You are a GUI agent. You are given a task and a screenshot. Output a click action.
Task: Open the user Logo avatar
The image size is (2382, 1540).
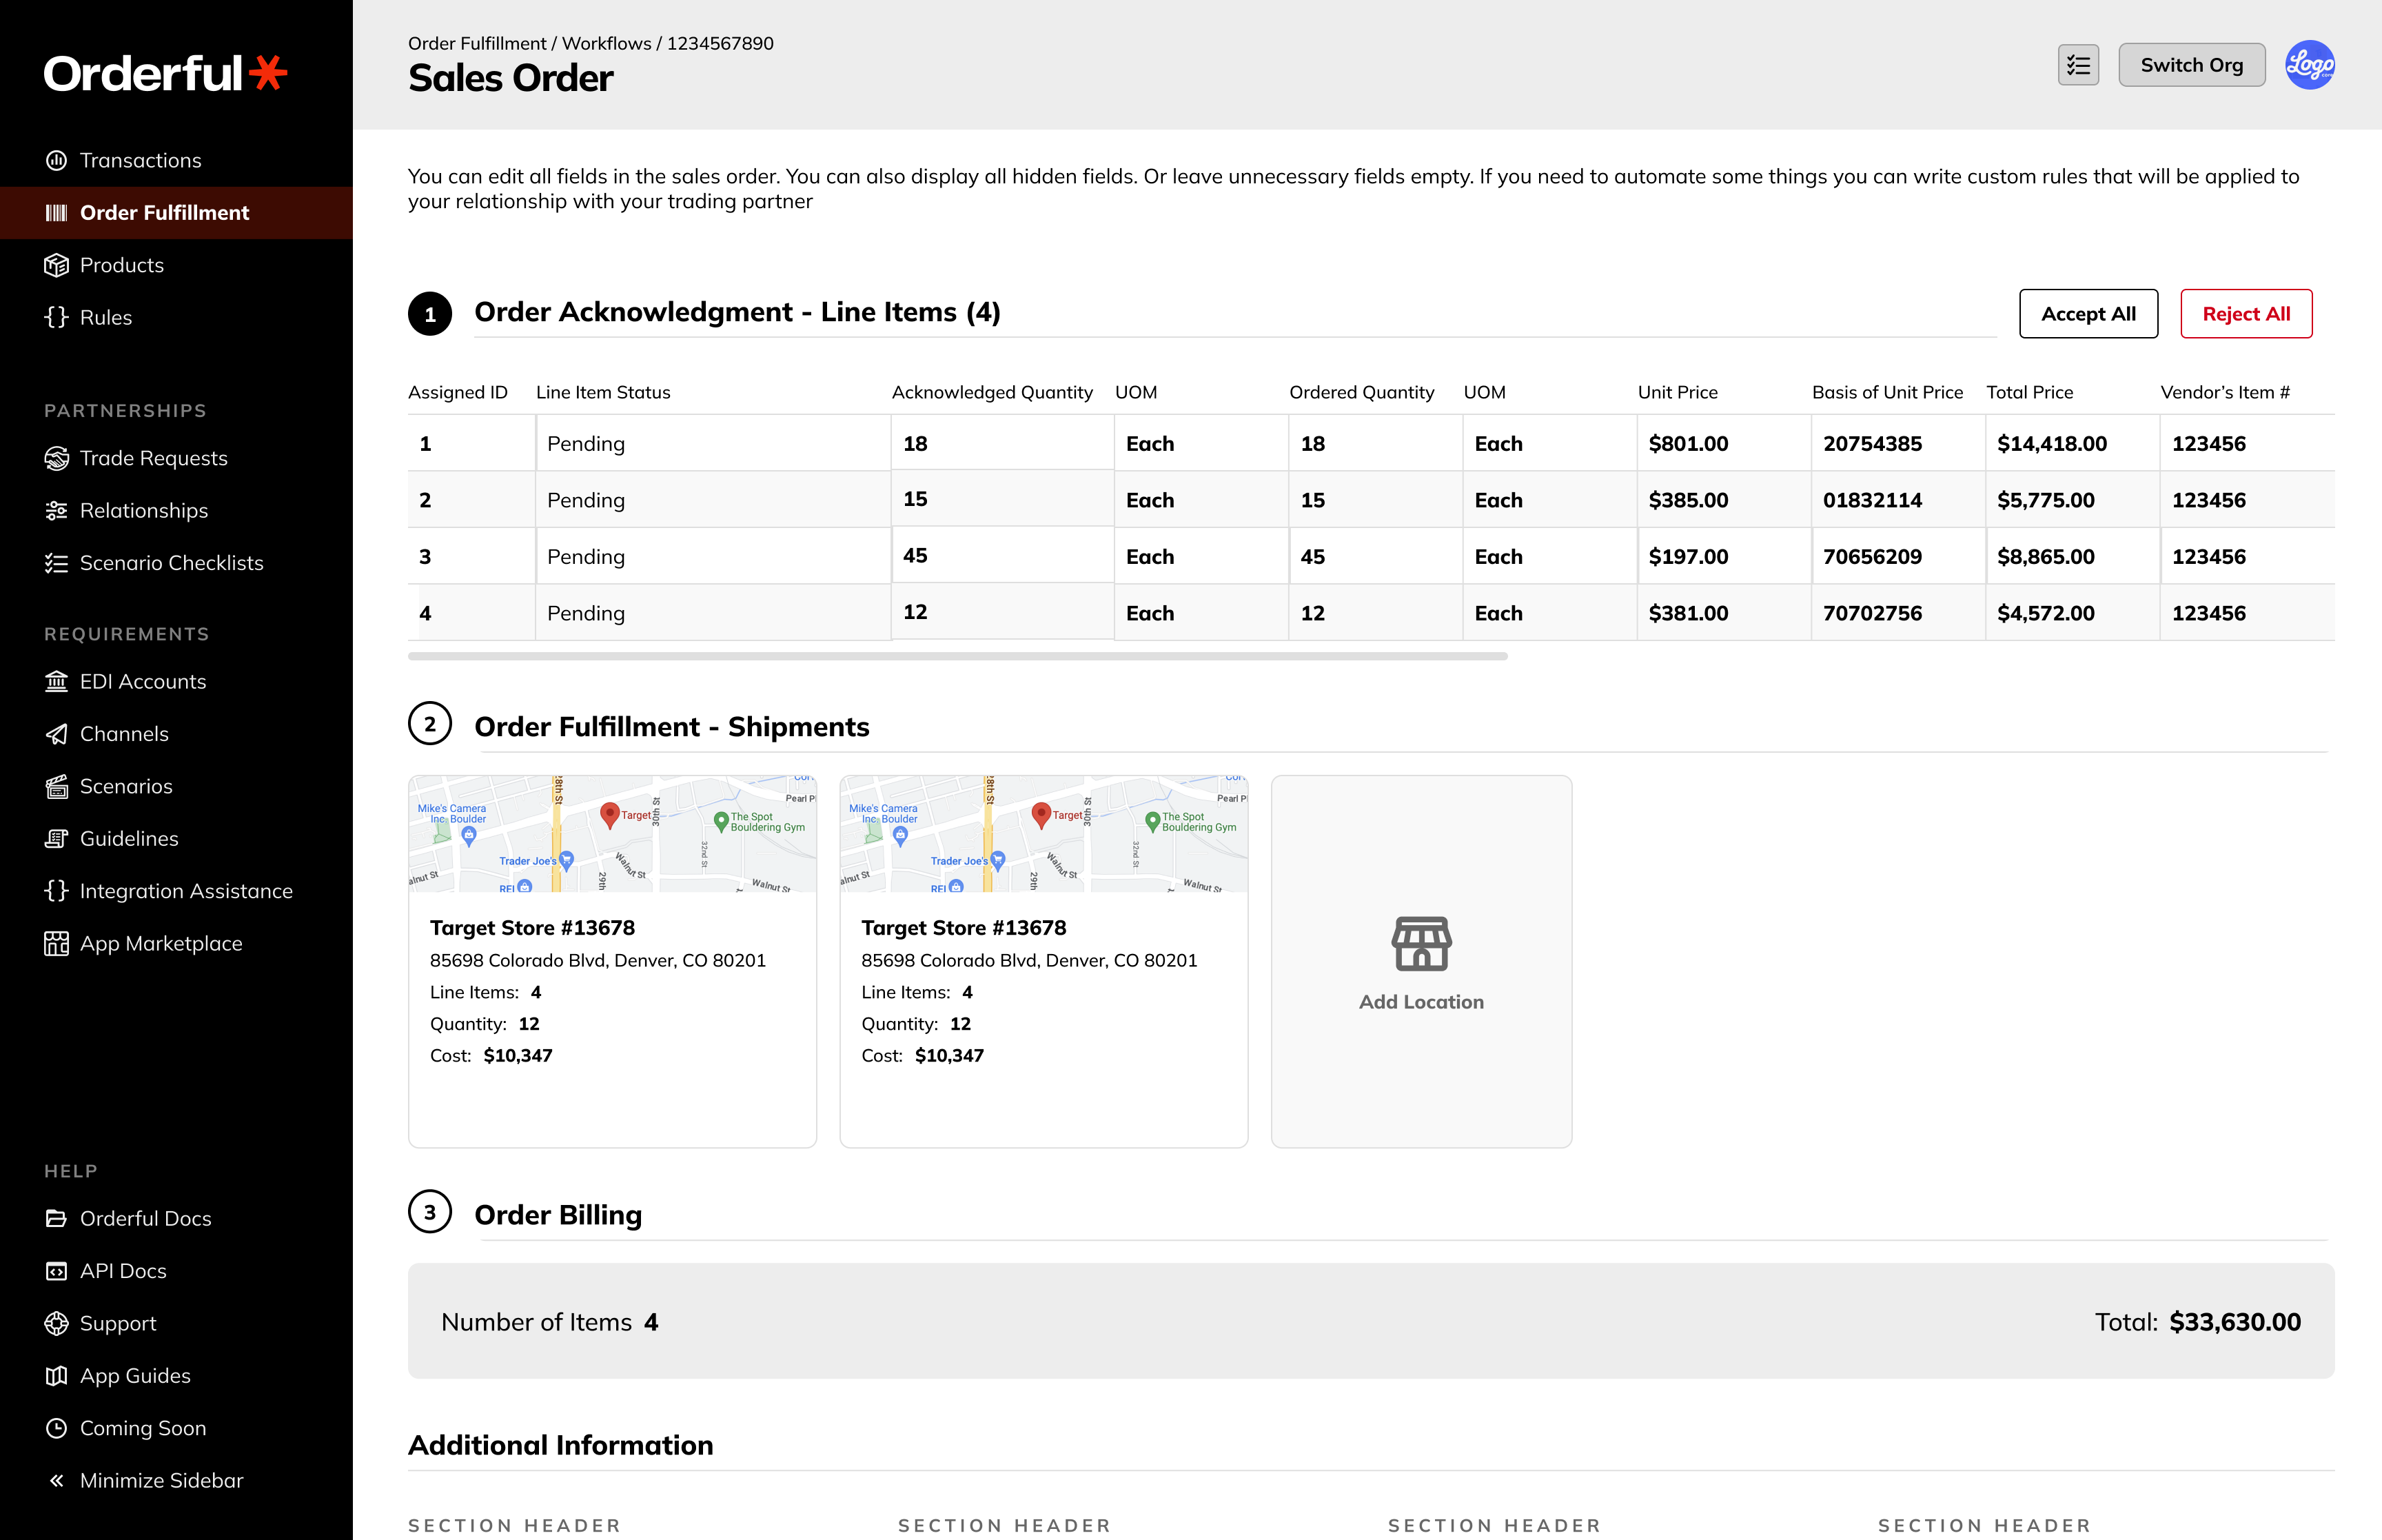tap(2310, 65)
